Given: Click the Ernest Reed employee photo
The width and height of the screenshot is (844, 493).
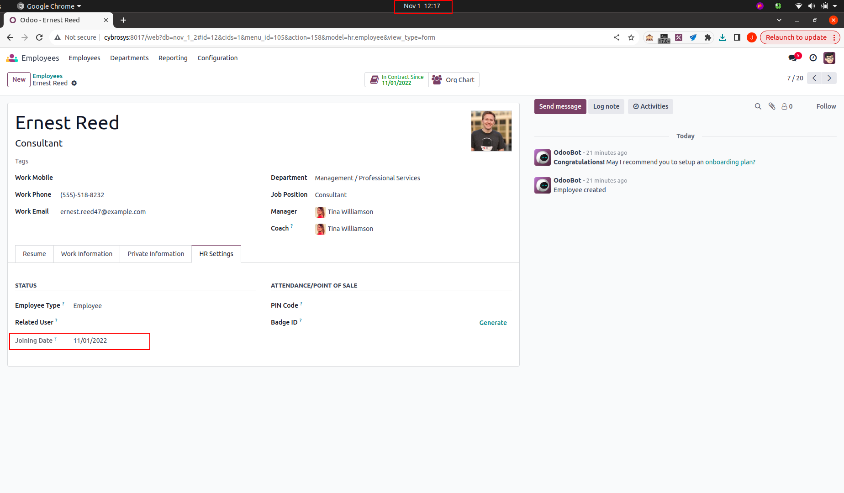Looking at the screenshot, I should point(491,131).
